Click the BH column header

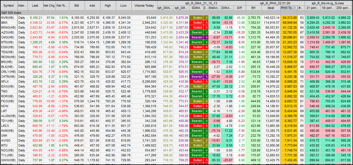(253, 8)
